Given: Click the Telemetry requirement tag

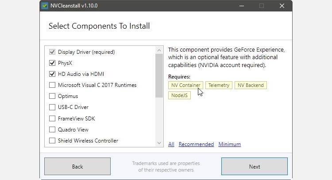Looking at the screenshot, I should 219,85.
